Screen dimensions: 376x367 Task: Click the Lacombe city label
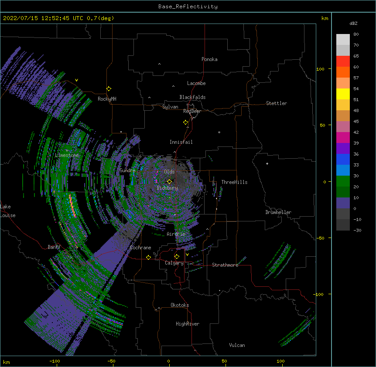(x=196, y=83)
